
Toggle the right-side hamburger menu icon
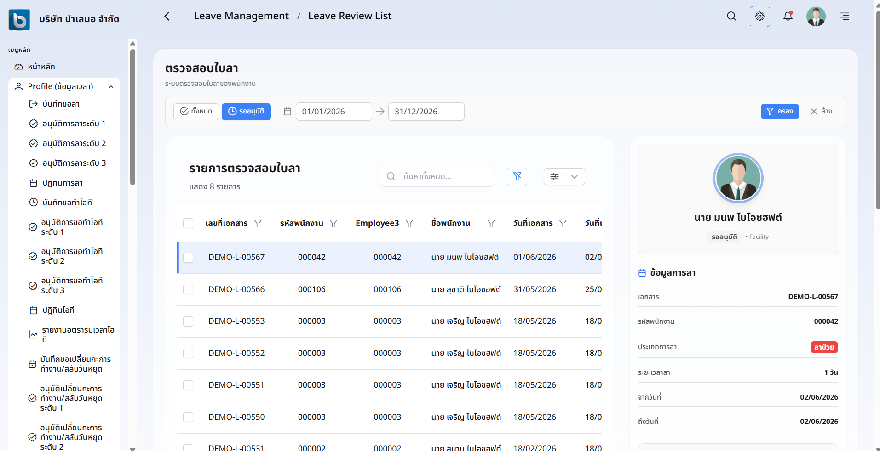coord(845,16)
